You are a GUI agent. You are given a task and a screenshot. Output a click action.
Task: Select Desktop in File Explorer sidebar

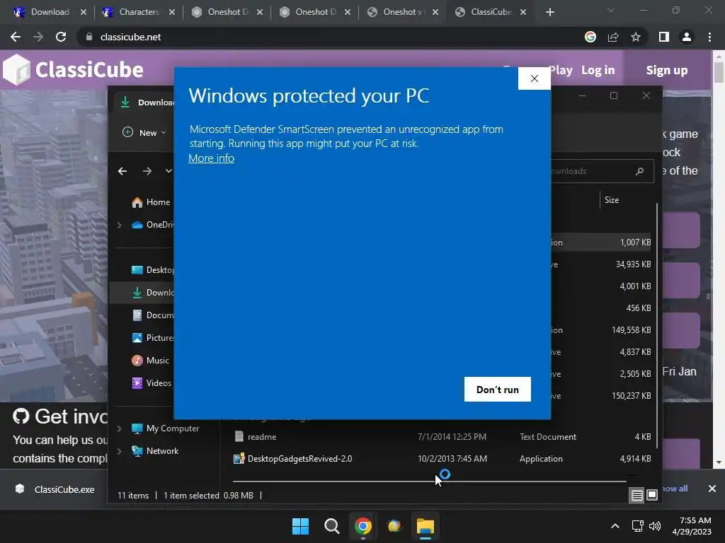point(152,270)
